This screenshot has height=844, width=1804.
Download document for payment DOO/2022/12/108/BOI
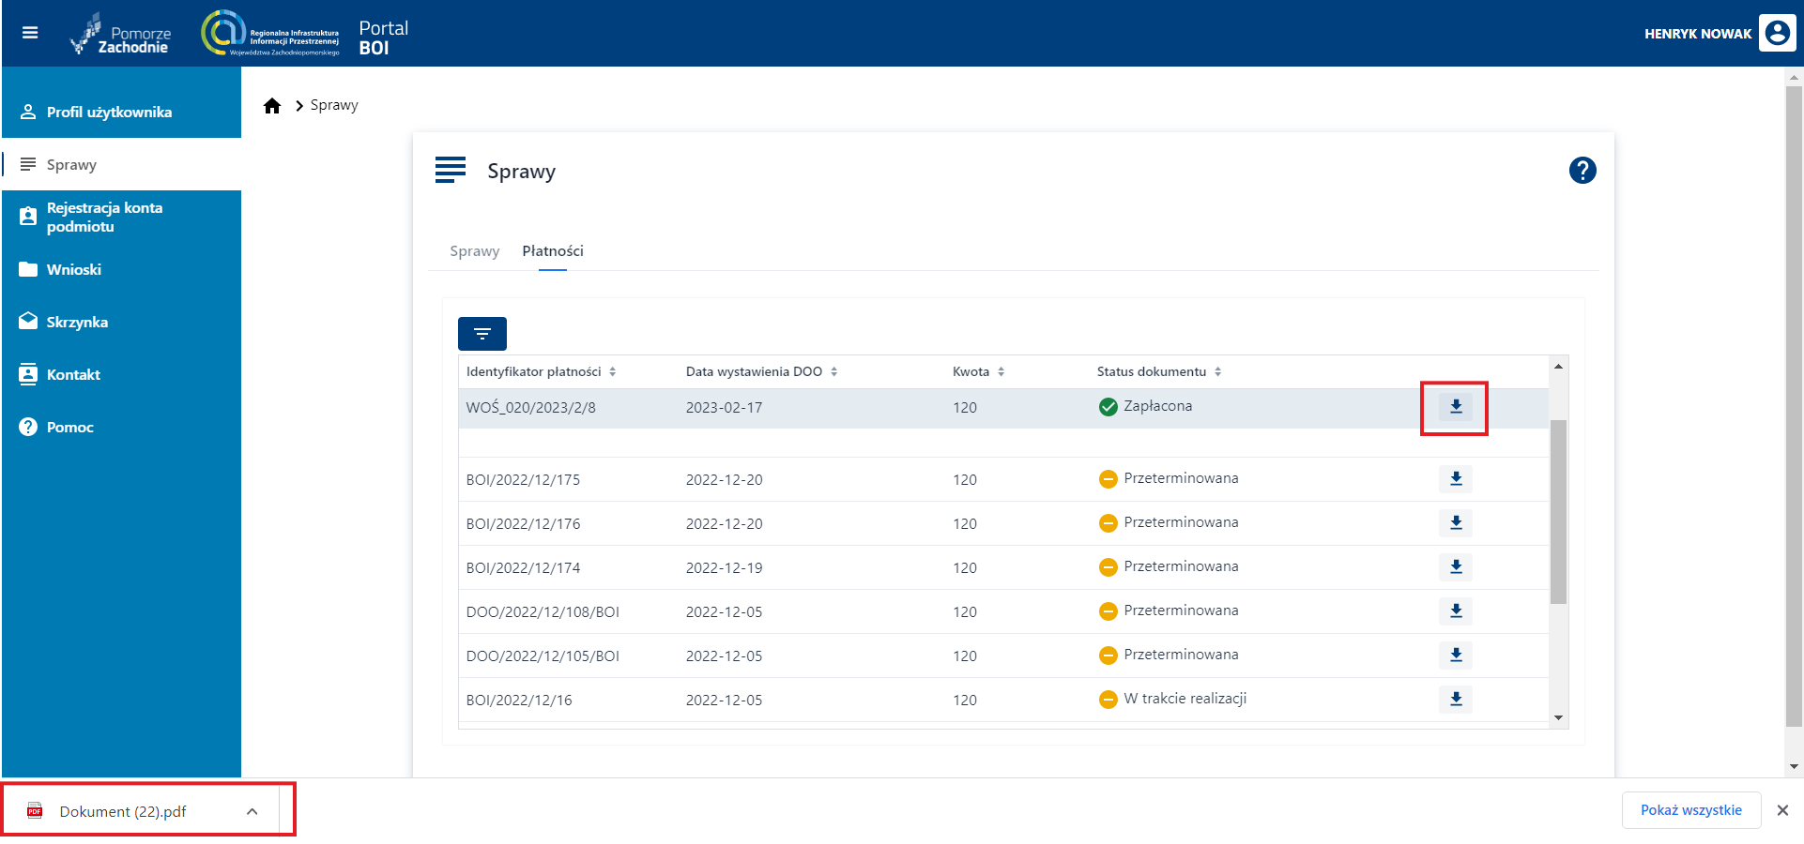[x=1455, y=611]
